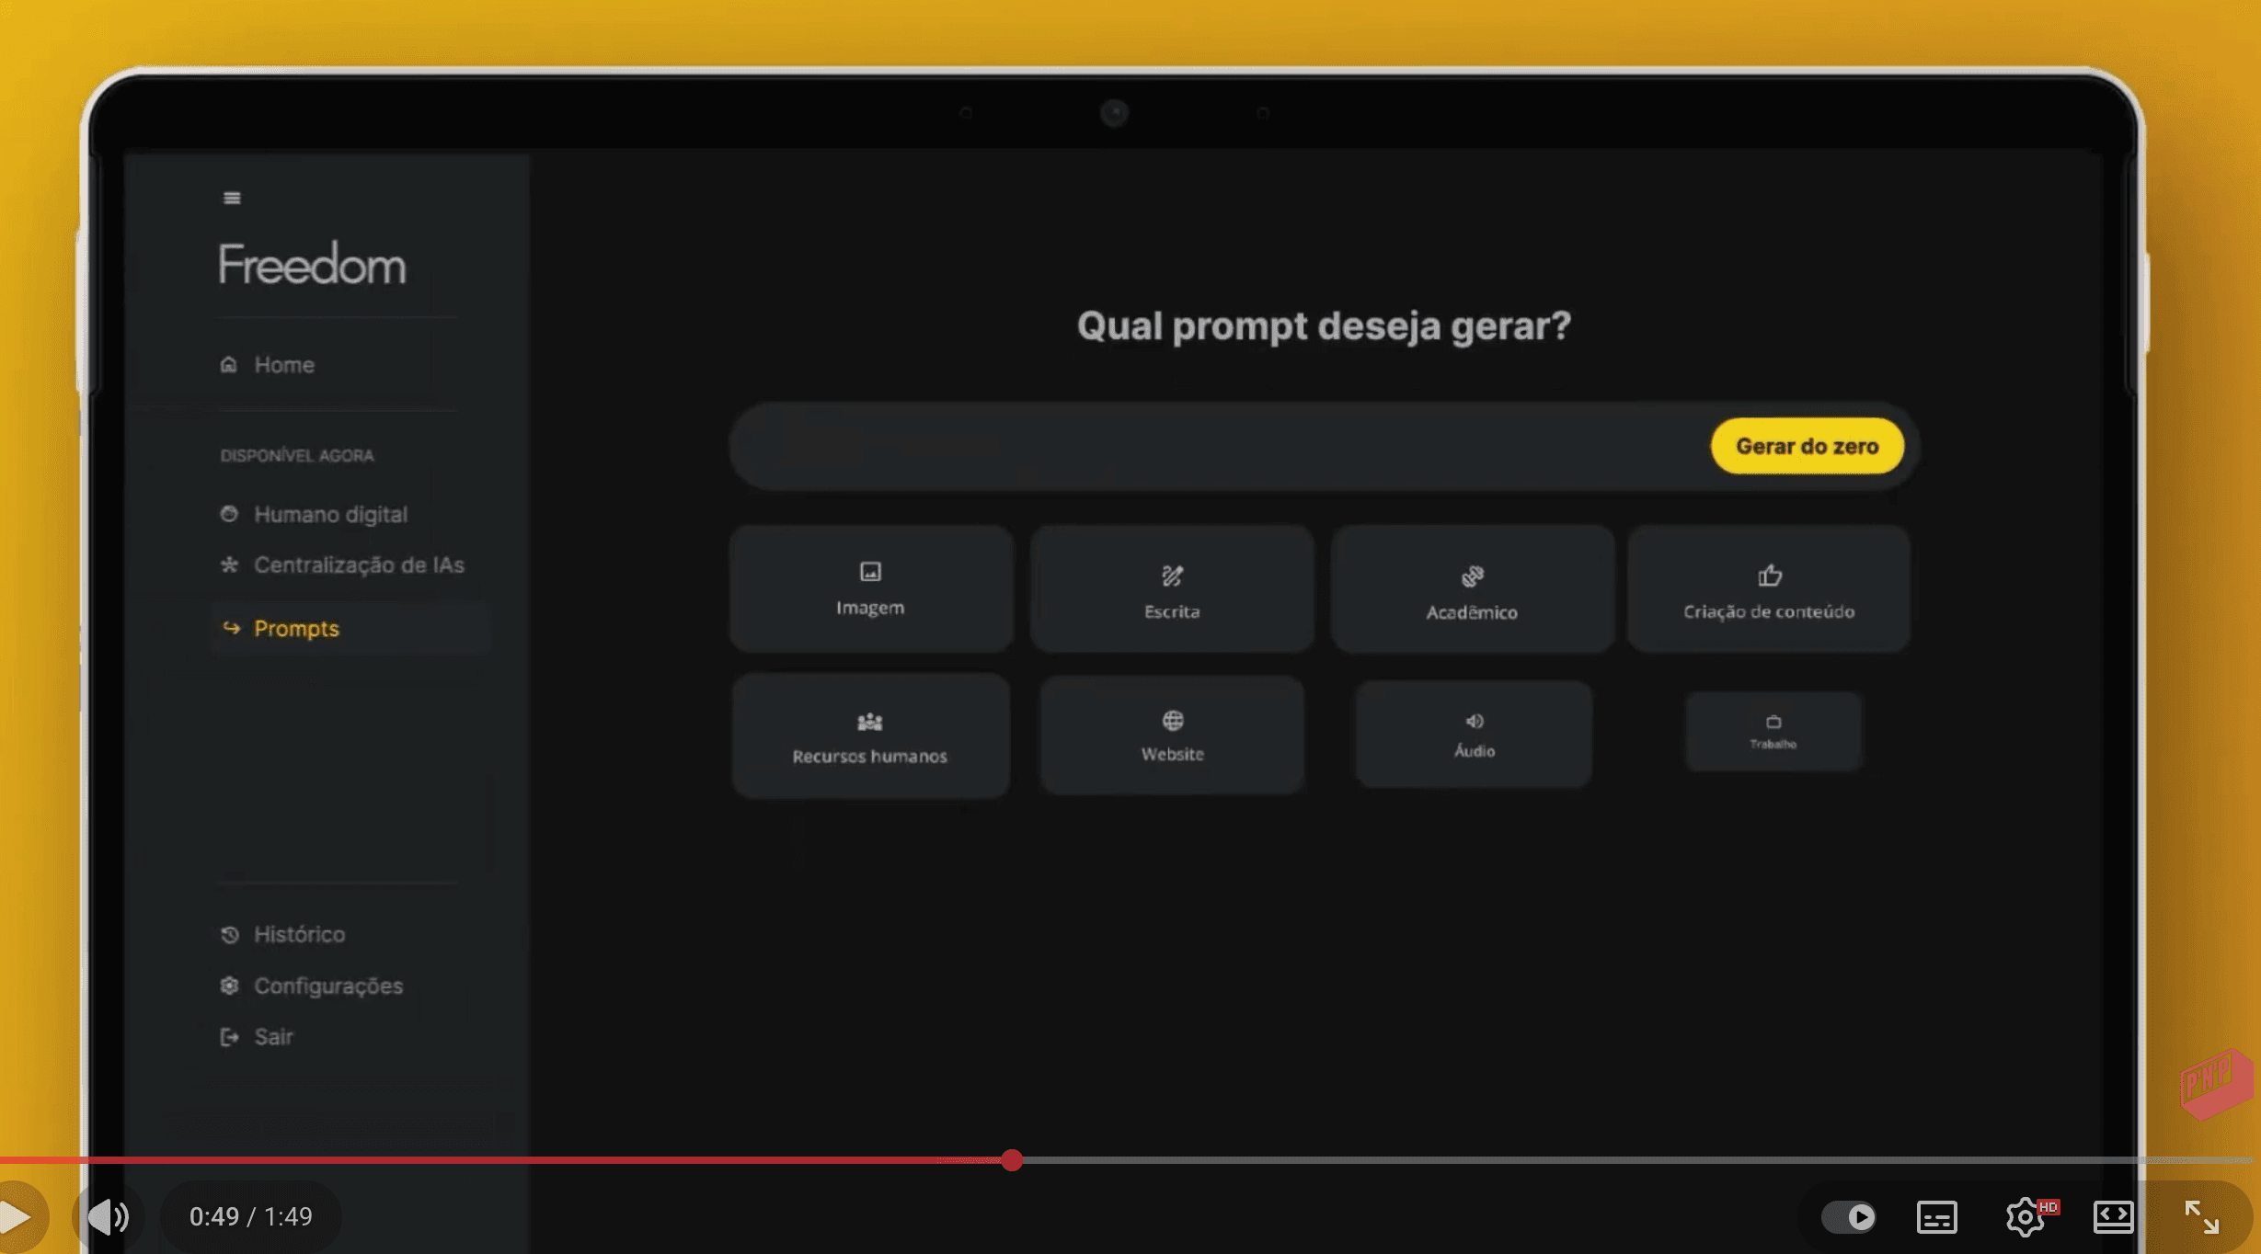Viewport: 2261px width, 1254px height.
Task: Click Histórico link in sidebar
Action: tap(299, 934)
